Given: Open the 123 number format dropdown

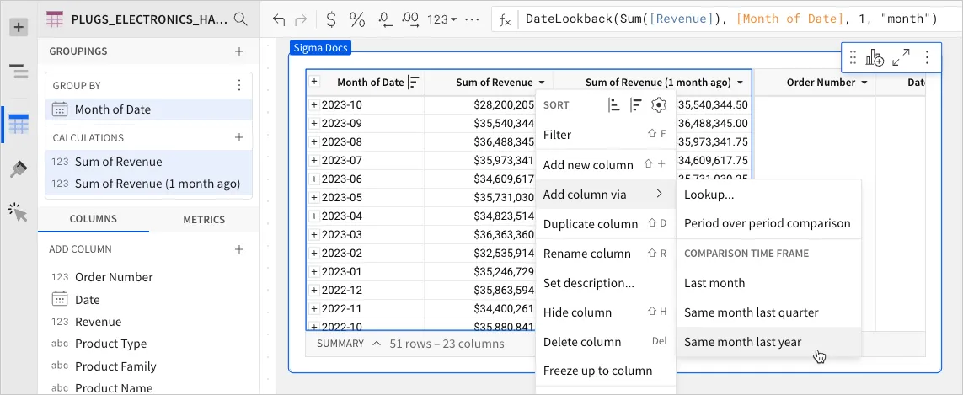Looking at the screenshot, I should tap(442, 19).
